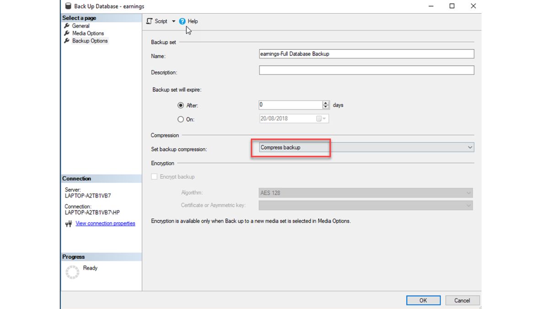Screen dimensions: 549x309
Task: Switch to the Media Options page
Action: [88, 33]
